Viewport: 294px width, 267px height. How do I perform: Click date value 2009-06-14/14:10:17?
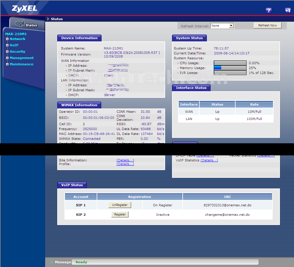coord(232,53)
